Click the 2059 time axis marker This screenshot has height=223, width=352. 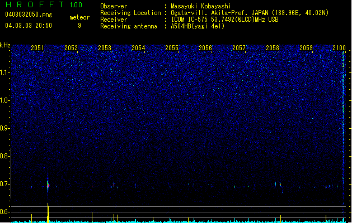coord(306,47)
